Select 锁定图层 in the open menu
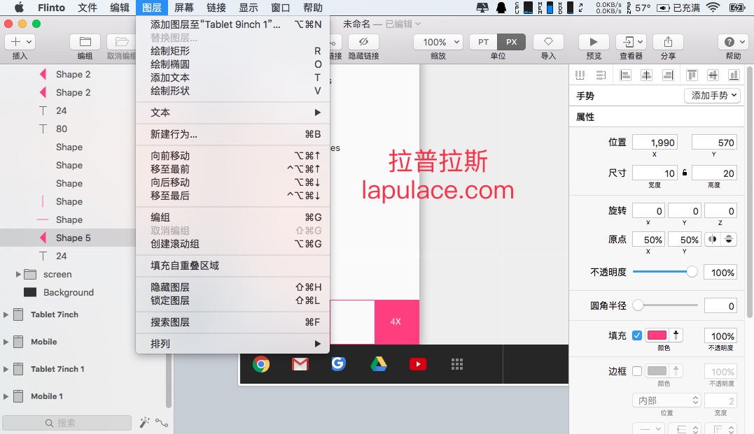 (x=170, y=301)
